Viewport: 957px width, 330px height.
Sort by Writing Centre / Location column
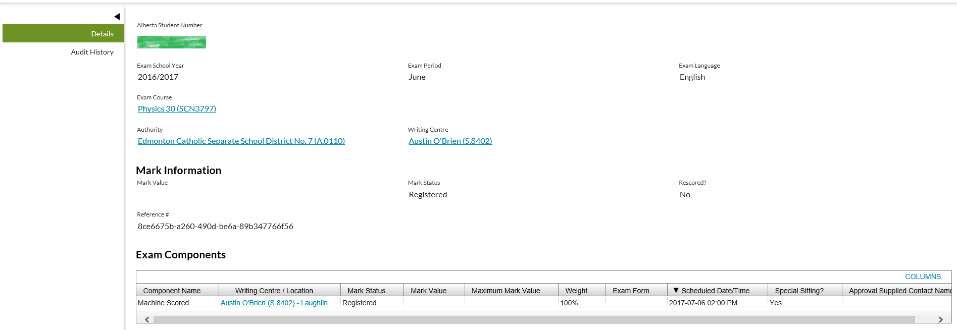point(274,291)
